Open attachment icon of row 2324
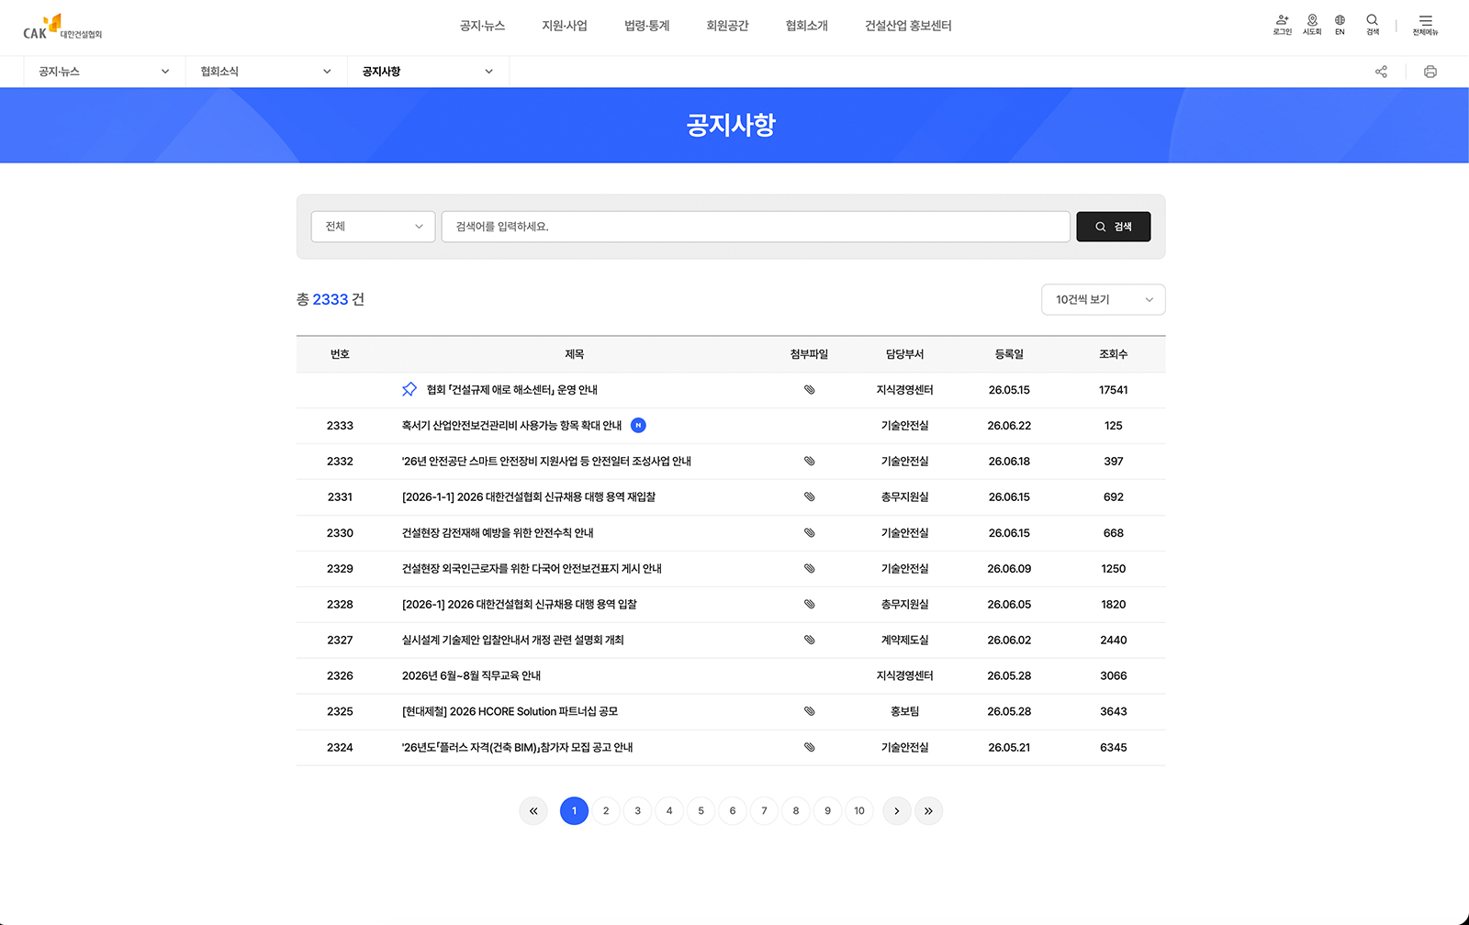 tap(809, 747)
